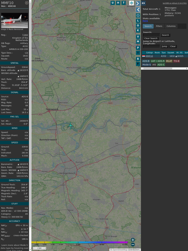Image resolution: width=188 pixels, height=251 pixels.
Task: Click the P map sidebar button
Action: pyautogui.click(x=138, y=48)
